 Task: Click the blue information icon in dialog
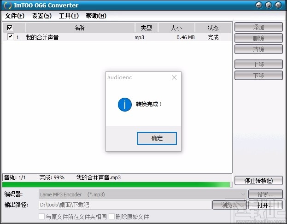pos(125,105)
